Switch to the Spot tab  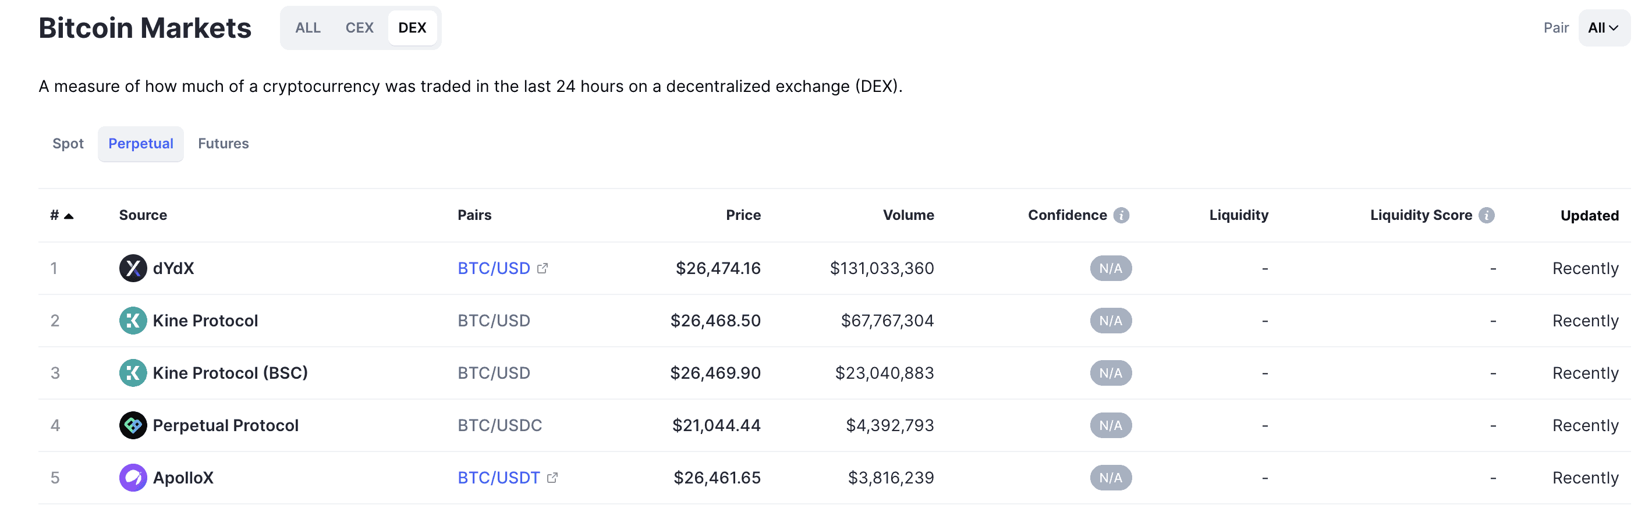(x=68, y=144)
